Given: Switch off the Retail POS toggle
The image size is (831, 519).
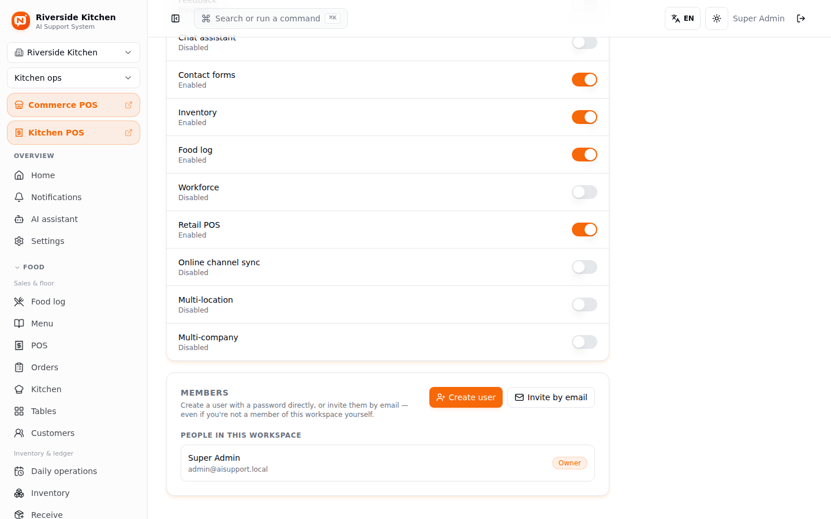Looking at the screenshot, I should point(585,230).
